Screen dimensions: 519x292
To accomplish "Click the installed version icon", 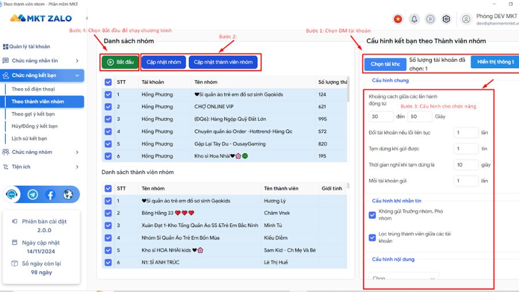I will (14, 221).
